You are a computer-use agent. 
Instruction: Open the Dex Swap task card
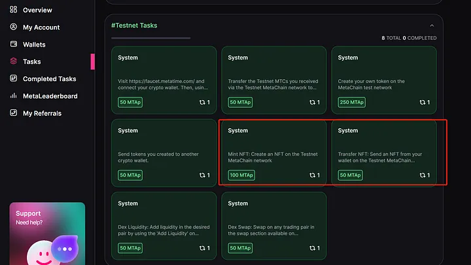(x=273, y=226)
